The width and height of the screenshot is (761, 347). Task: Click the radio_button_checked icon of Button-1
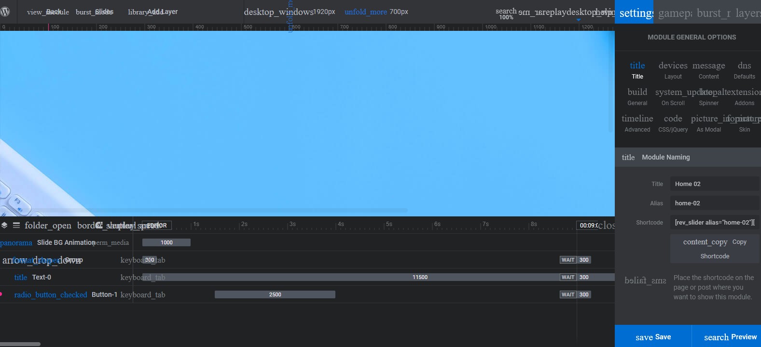pyautogui.click(x=51, y=294)
